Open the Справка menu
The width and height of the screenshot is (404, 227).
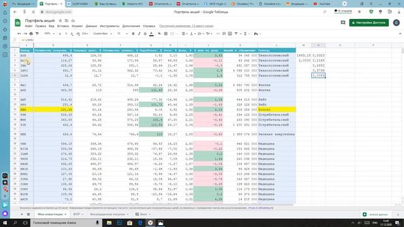[x=149, y=26]
